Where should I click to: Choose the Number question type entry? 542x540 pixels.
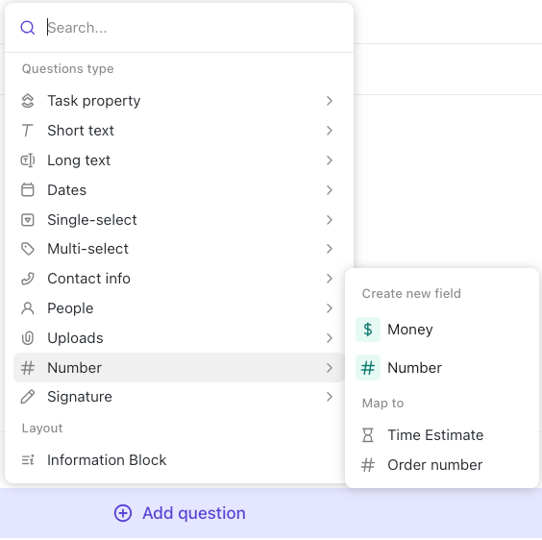tap(179, 367)
